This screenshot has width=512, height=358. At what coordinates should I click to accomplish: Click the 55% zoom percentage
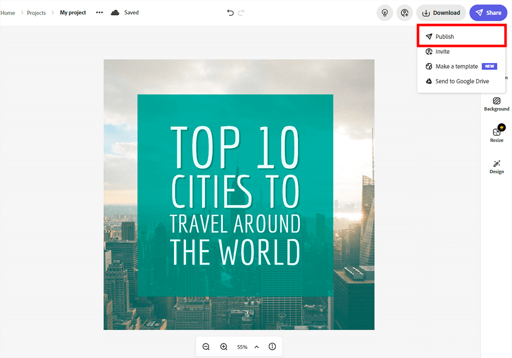coord(242,347)
